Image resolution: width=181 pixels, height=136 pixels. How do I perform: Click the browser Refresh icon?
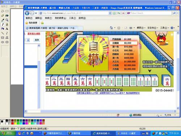pos(119,13)
